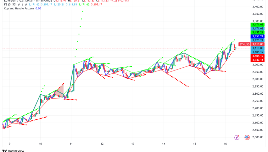268x152 pixels.
Task: Click the 2,700.00 price scale label
Action: [258, 108]
